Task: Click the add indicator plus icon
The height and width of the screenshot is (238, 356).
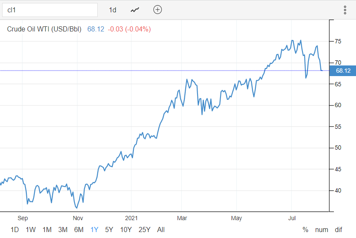Action: (x=158, y=10)
